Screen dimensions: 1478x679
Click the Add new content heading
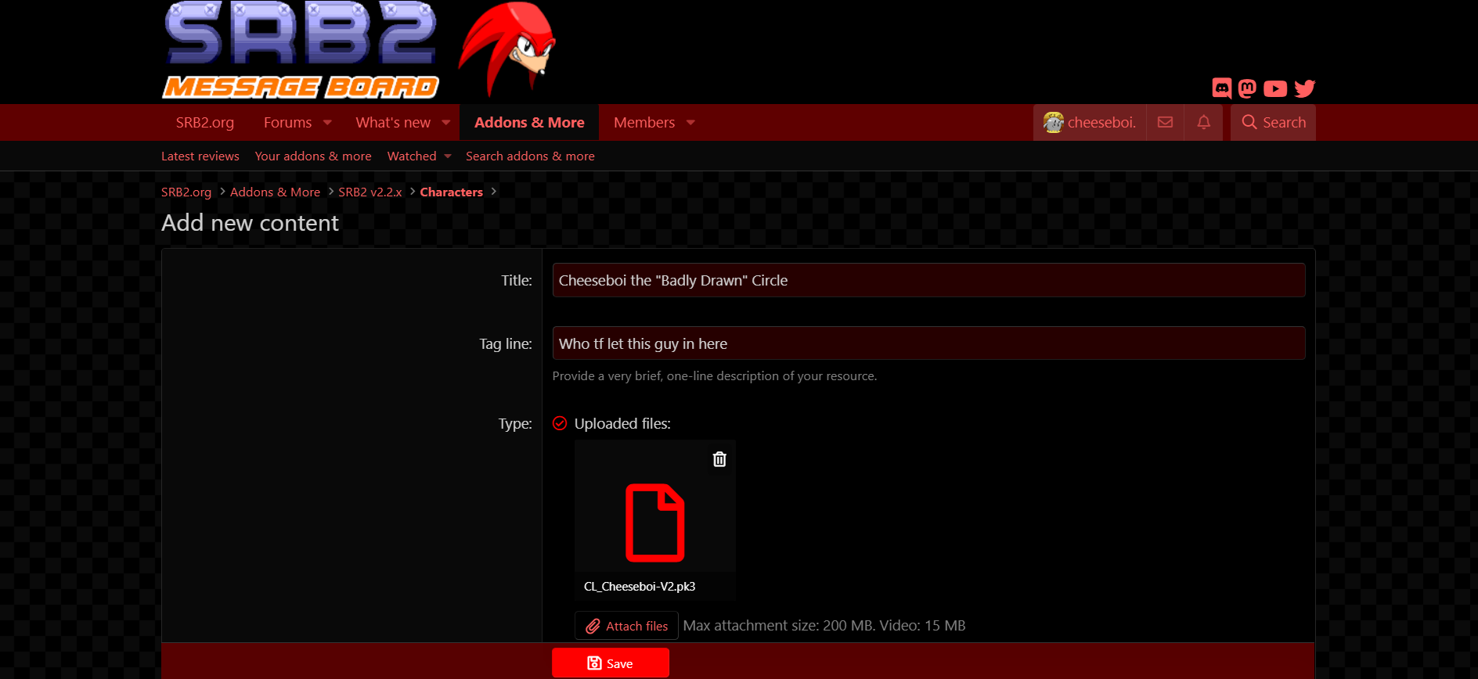(250, 223)
